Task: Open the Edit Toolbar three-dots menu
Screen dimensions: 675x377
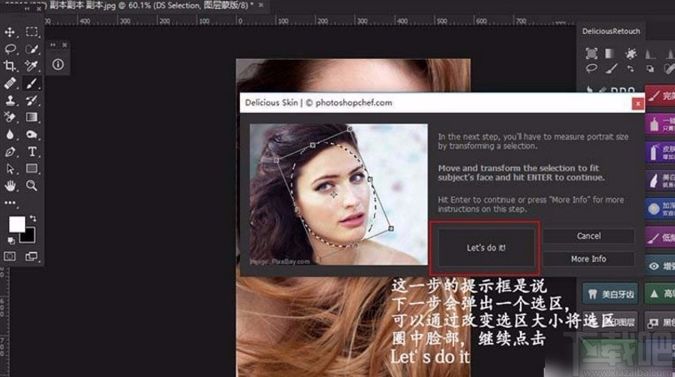Action: pos(10,203)
